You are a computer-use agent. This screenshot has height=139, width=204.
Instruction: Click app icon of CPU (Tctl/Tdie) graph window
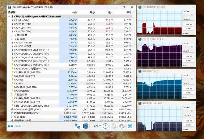[x=140, y=39]
